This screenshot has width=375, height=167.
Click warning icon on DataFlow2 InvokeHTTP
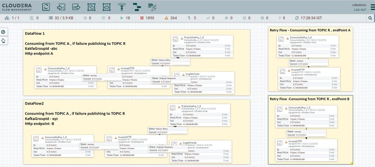pos(116,138)
